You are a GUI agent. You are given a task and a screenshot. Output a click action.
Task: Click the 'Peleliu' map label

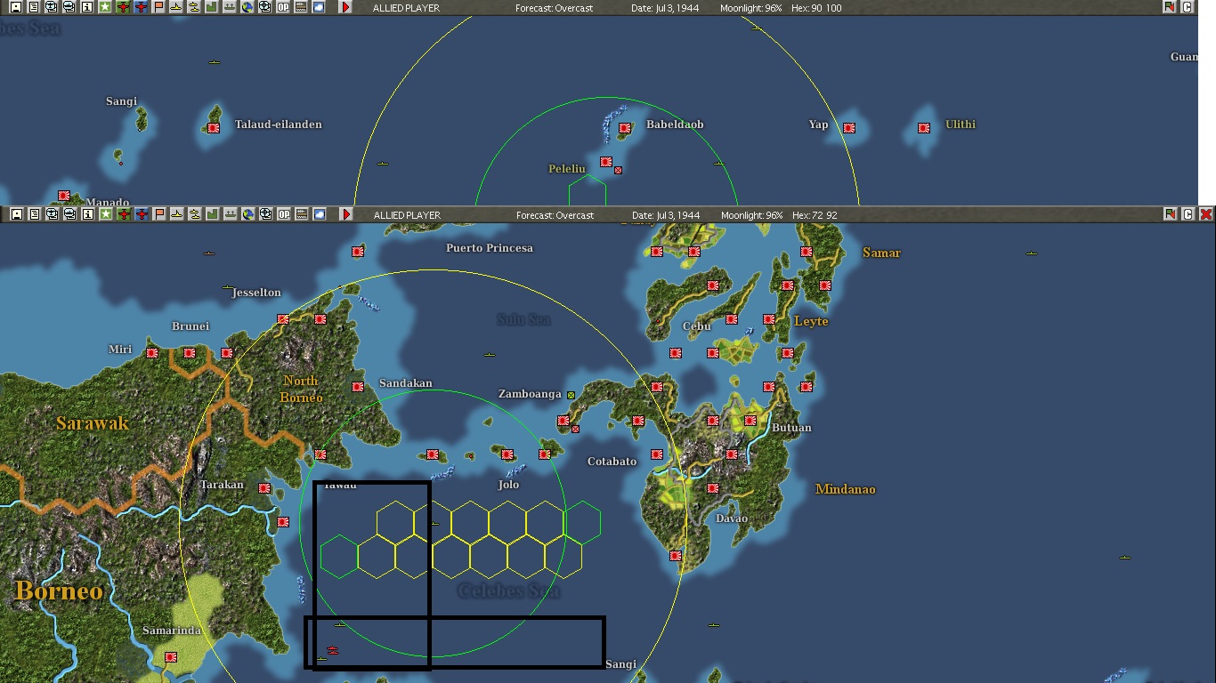567,168
